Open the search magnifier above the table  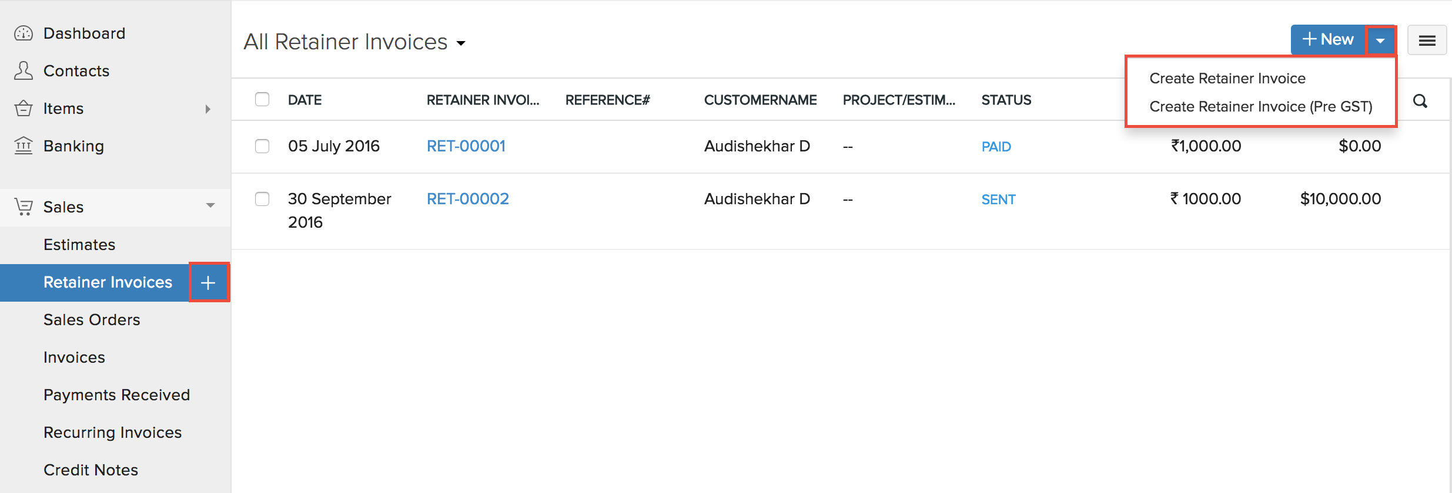pyautogui.click(x=1421, y=100)
